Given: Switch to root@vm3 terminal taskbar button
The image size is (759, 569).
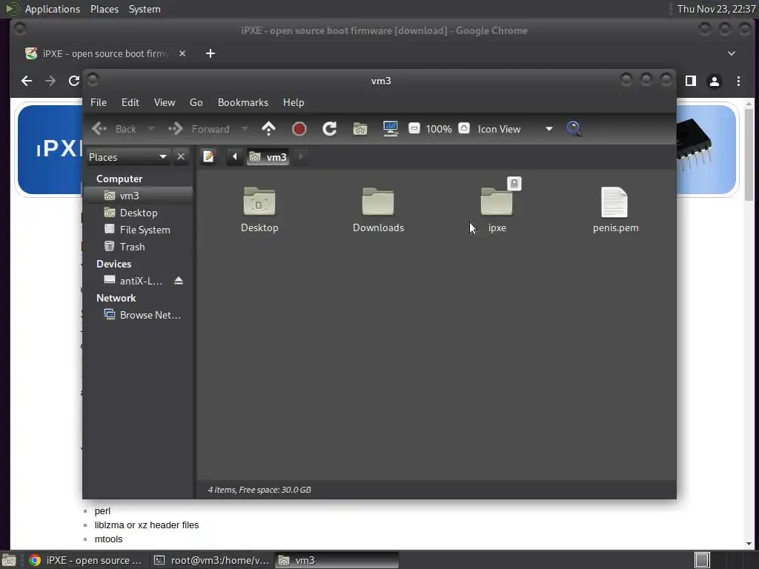Looking at the screenshot, I should click(x=211, y=560).
